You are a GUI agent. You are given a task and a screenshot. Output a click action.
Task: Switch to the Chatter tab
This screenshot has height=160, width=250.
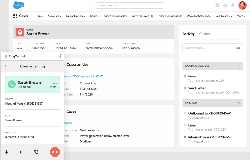205,34
